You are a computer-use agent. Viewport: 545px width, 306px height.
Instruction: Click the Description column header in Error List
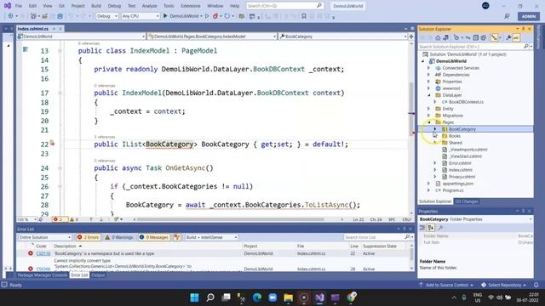click(x=65, y=246)
